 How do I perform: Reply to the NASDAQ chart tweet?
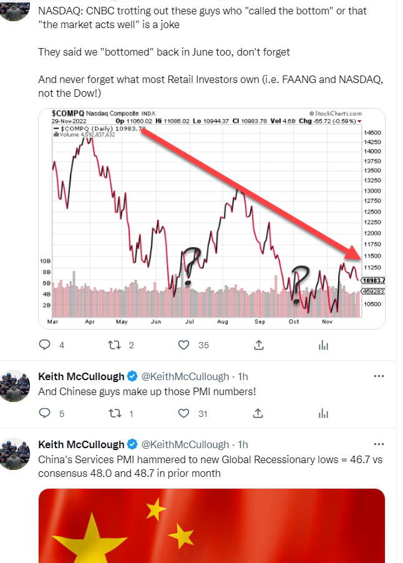45,345
